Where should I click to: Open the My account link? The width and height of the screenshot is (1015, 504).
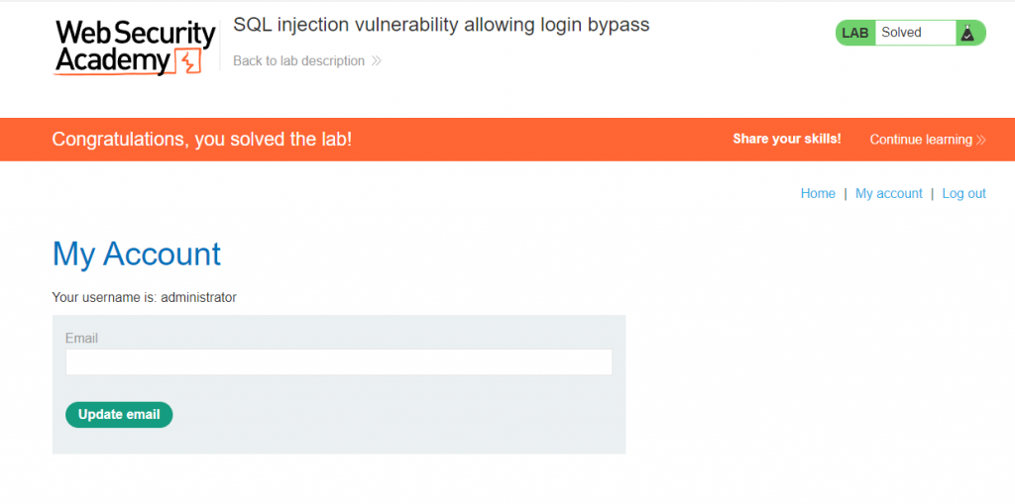(888, 194)
